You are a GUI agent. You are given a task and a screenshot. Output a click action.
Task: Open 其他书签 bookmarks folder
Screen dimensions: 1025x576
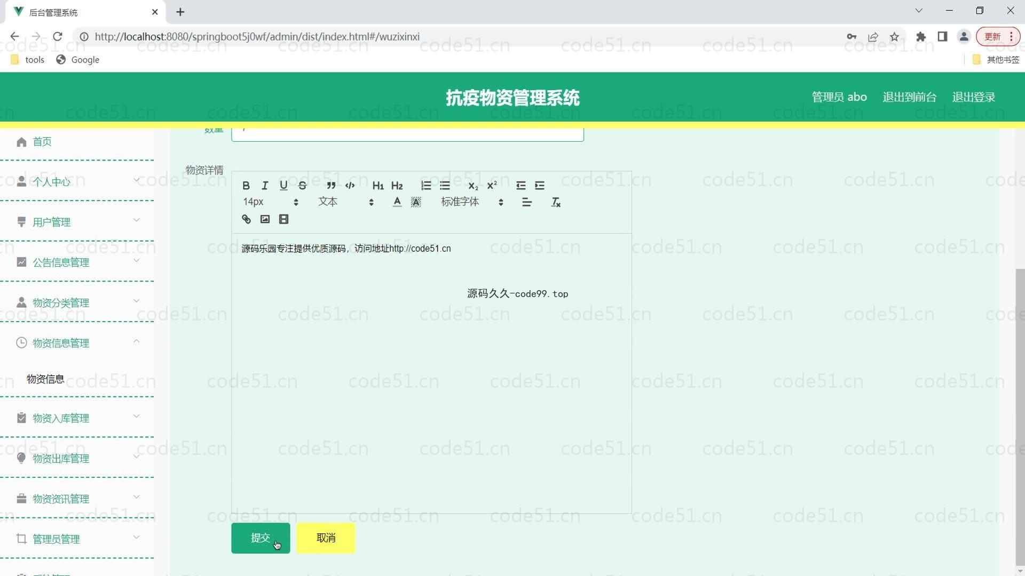click(996, 60)
